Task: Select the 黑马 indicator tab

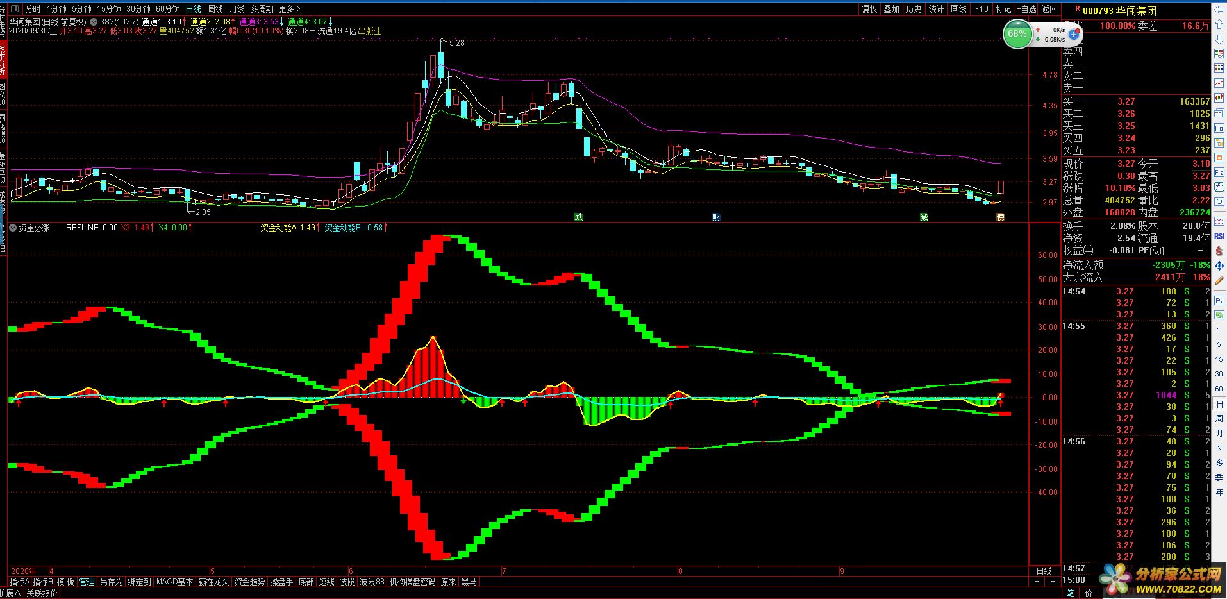Action: point(469,582)
